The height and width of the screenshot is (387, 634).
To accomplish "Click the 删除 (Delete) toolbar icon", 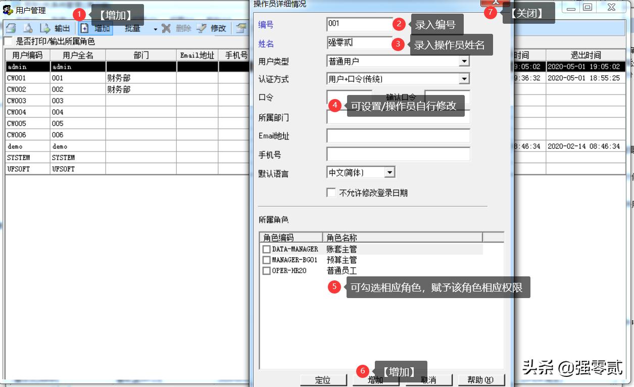I will (x=174, y=28).
